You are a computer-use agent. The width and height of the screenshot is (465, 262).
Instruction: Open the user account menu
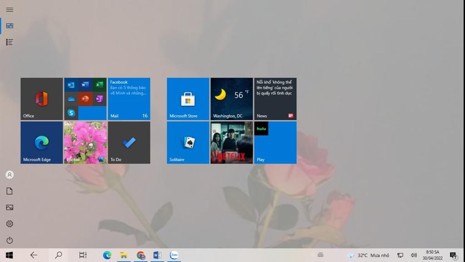pyautogui.click(x=10, y=175)
